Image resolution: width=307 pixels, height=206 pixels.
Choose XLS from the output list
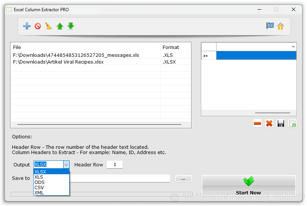click(51, 177)
